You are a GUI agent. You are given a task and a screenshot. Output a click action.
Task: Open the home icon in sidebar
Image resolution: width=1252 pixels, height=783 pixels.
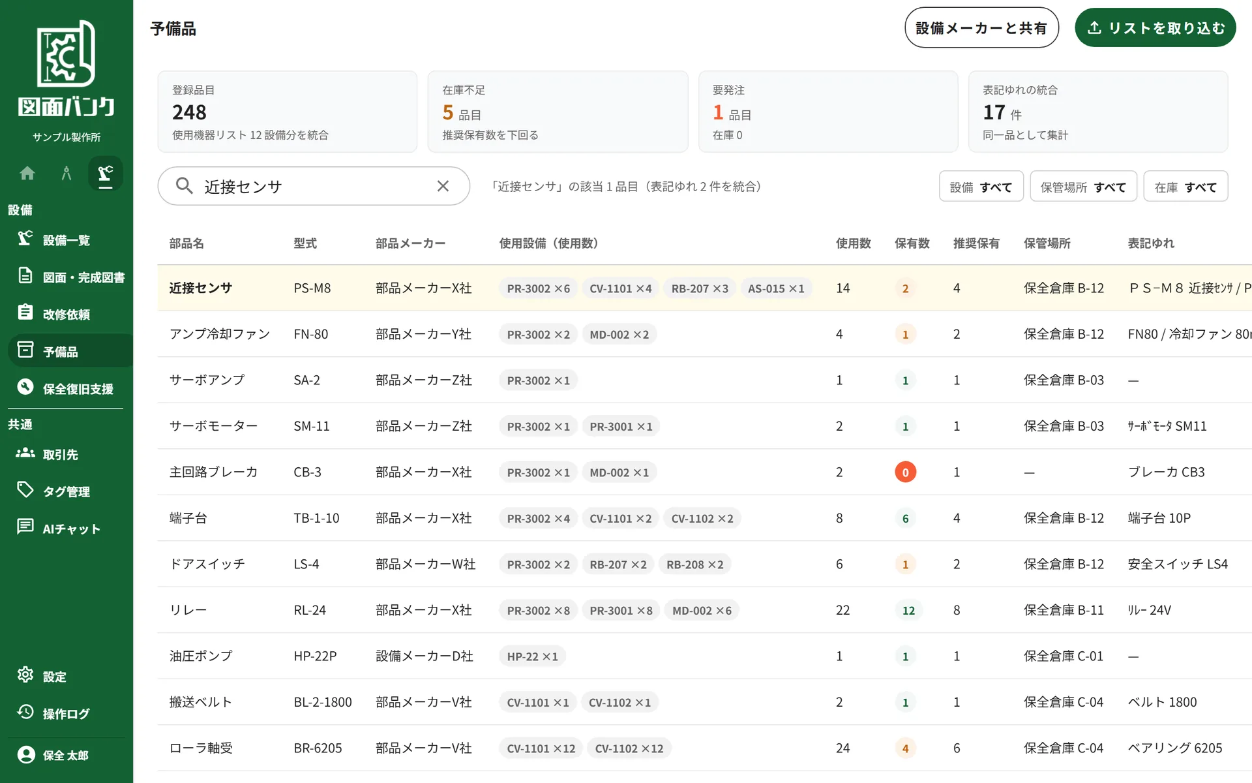tap(27, 174)
